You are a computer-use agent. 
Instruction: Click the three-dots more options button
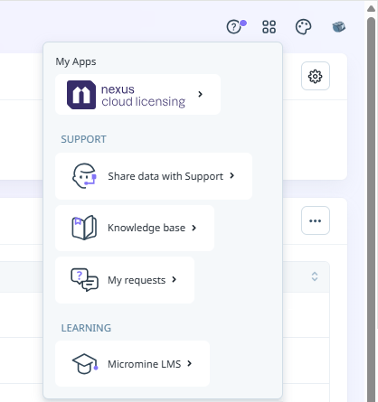click(316, 220)
